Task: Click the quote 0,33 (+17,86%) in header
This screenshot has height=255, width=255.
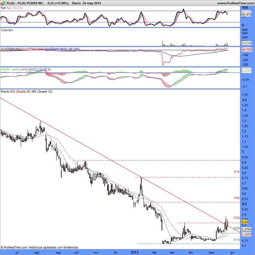Action: pos(58,3)
